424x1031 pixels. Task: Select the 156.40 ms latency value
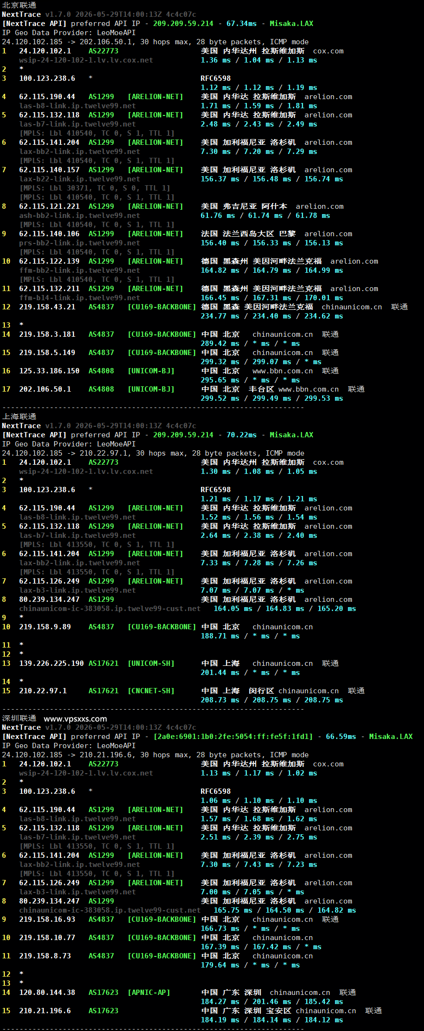pos(220,243)
